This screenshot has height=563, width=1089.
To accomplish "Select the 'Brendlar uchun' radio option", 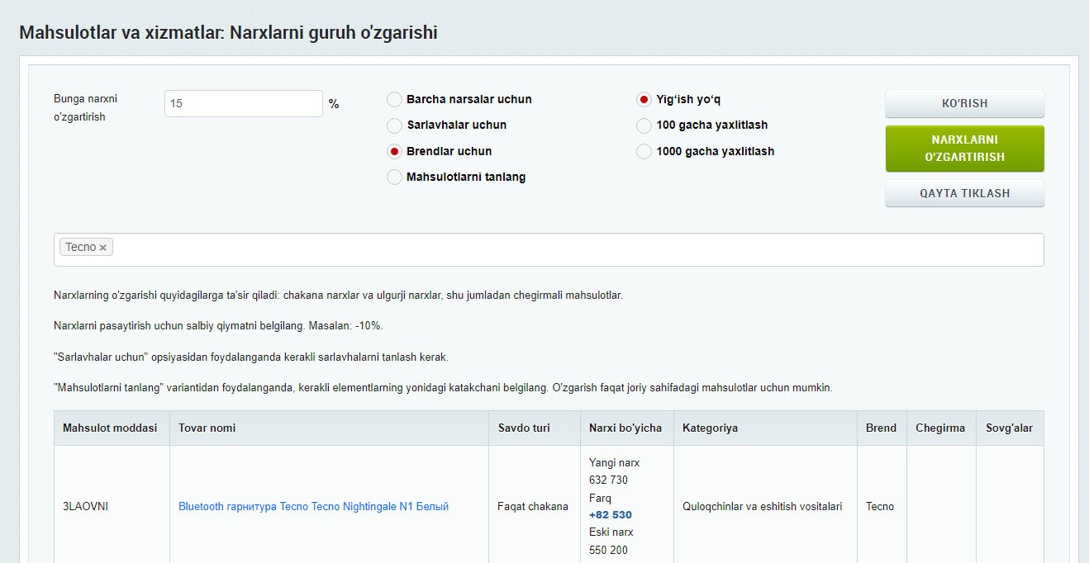I will [x=395, y=151].
